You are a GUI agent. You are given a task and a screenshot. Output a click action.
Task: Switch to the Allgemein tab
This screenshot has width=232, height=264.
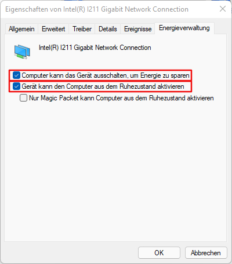(21, 29)
